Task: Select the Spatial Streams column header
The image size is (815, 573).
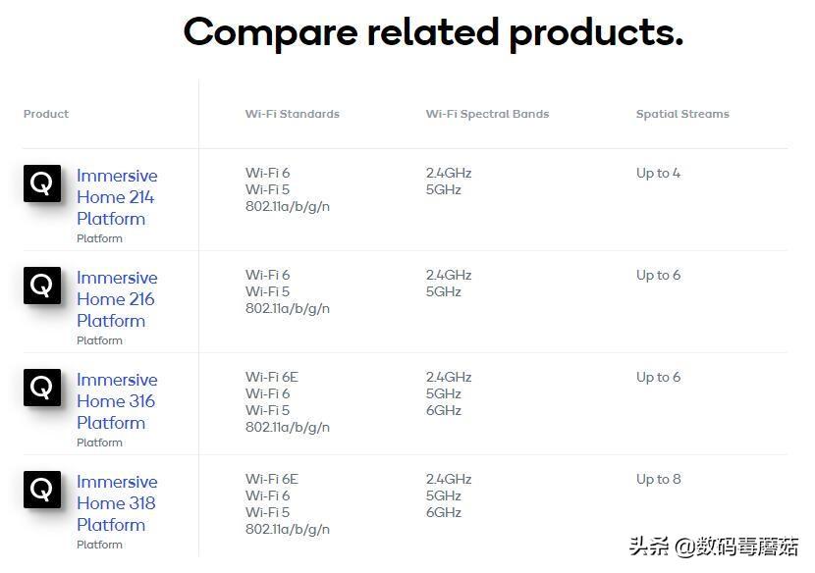Action: coord(682,114)
